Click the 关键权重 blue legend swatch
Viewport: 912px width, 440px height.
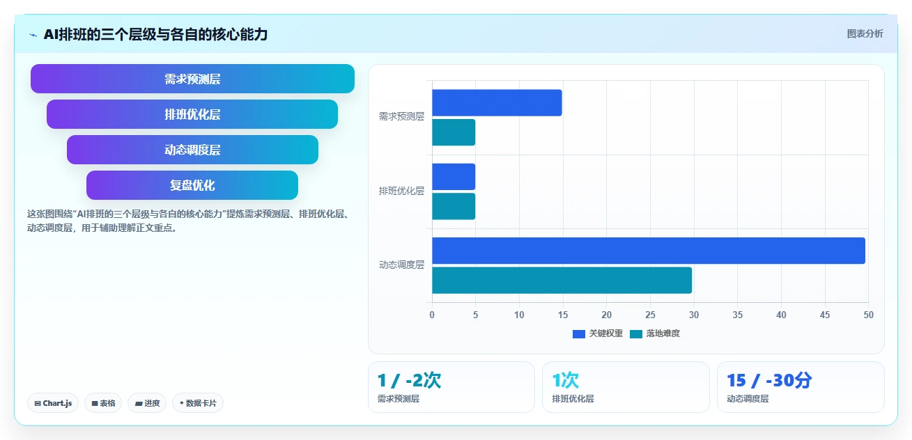(579, 334)
